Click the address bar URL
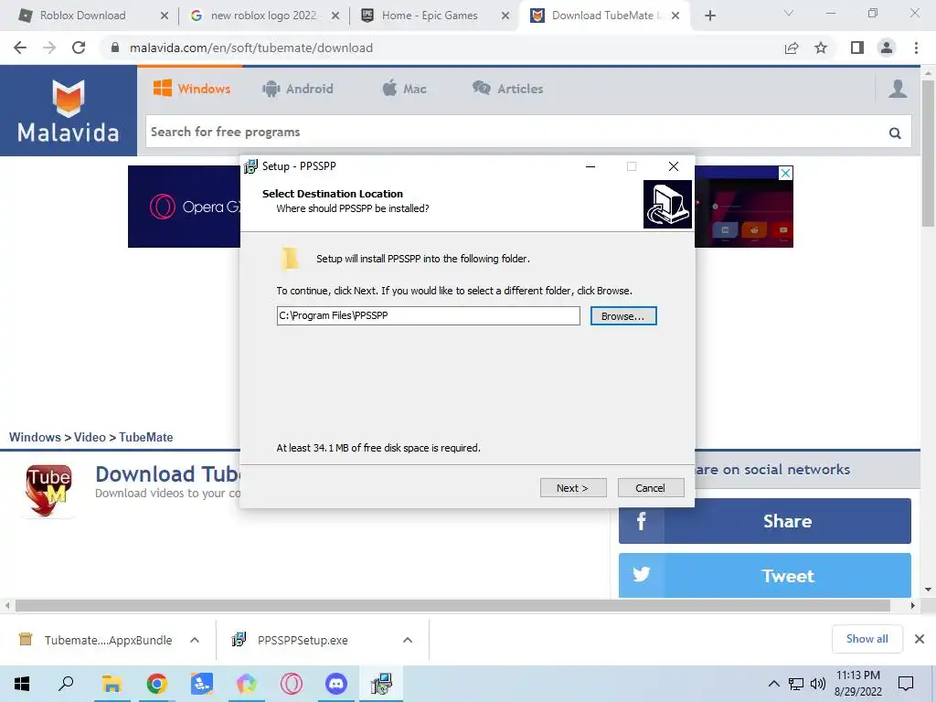 250,48
